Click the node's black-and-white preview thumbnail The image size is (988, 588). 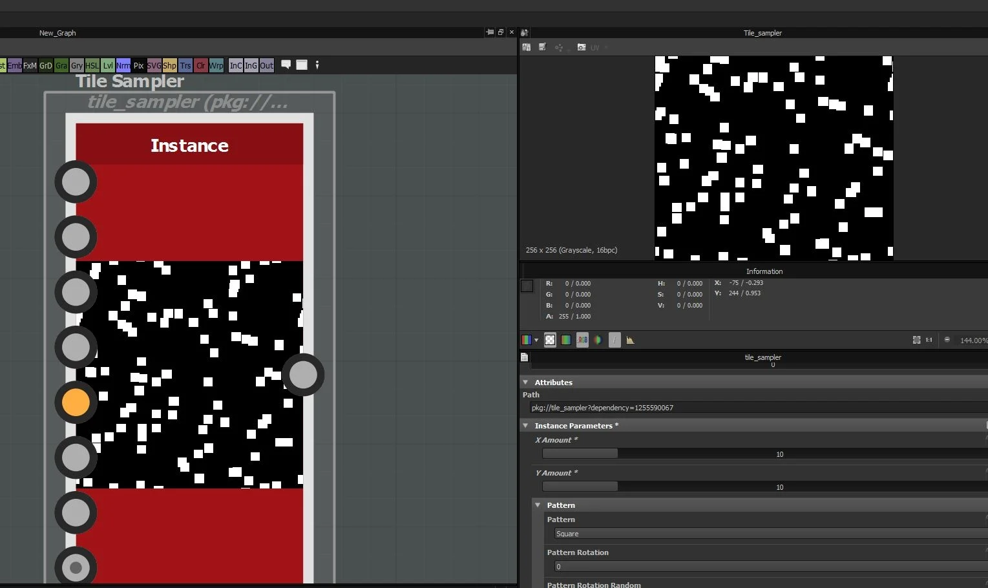coord(189,375)
